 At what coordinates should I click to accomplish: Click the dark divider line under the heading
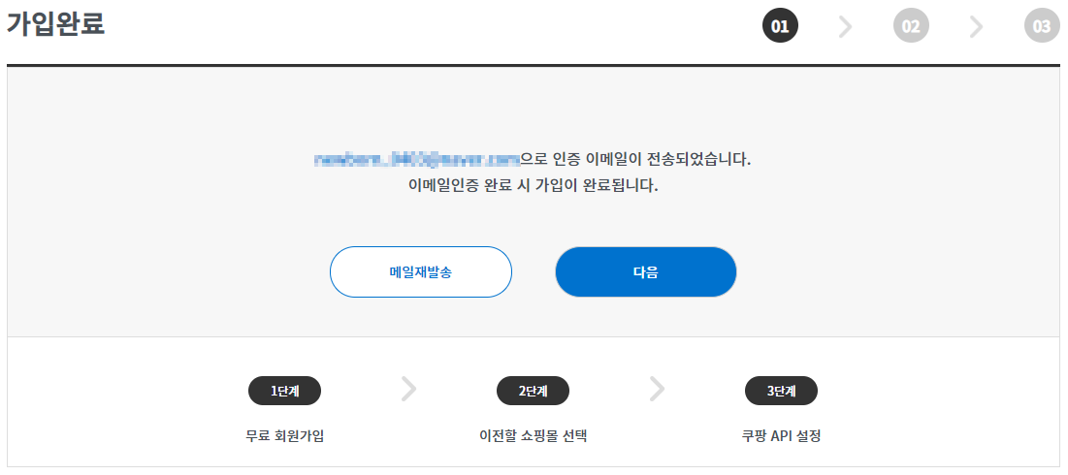click(x=534, y=65)
